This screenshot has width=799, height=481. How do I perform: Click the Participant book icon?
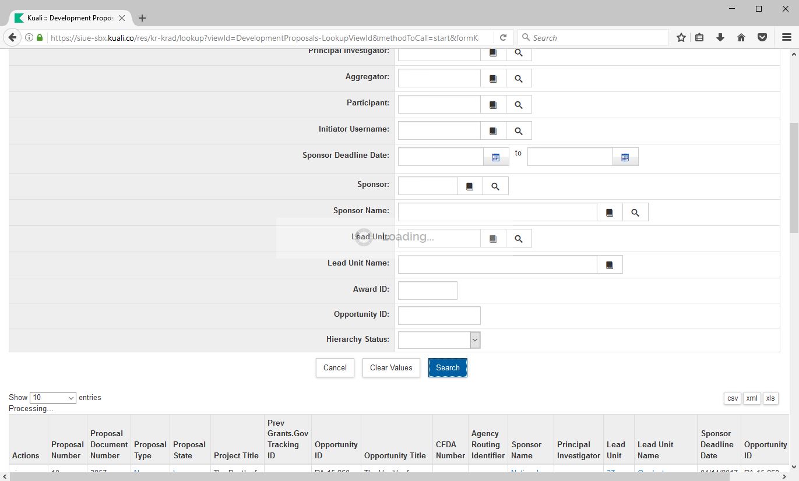coord(493,105)
